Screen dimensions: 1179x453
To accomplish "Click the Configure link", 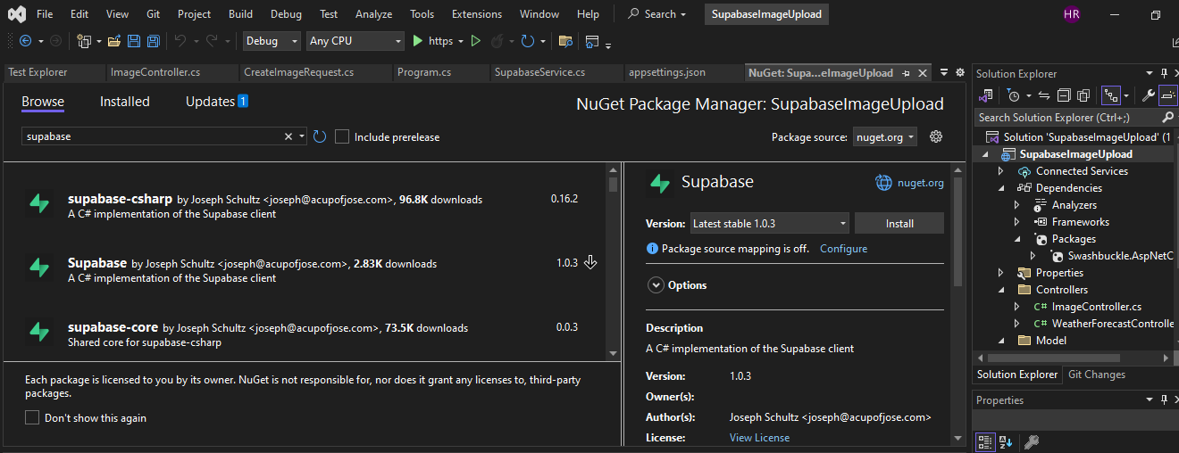I will coord(843,249).
